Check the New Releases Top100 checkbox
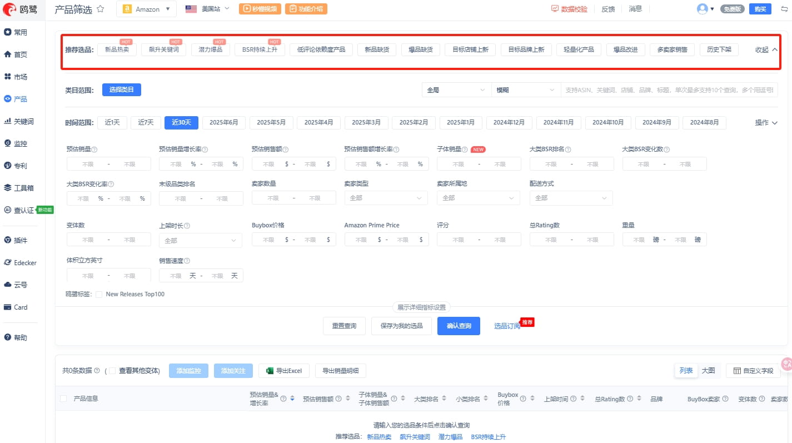The height and width of the screenshot is (443, 792). 98,294
